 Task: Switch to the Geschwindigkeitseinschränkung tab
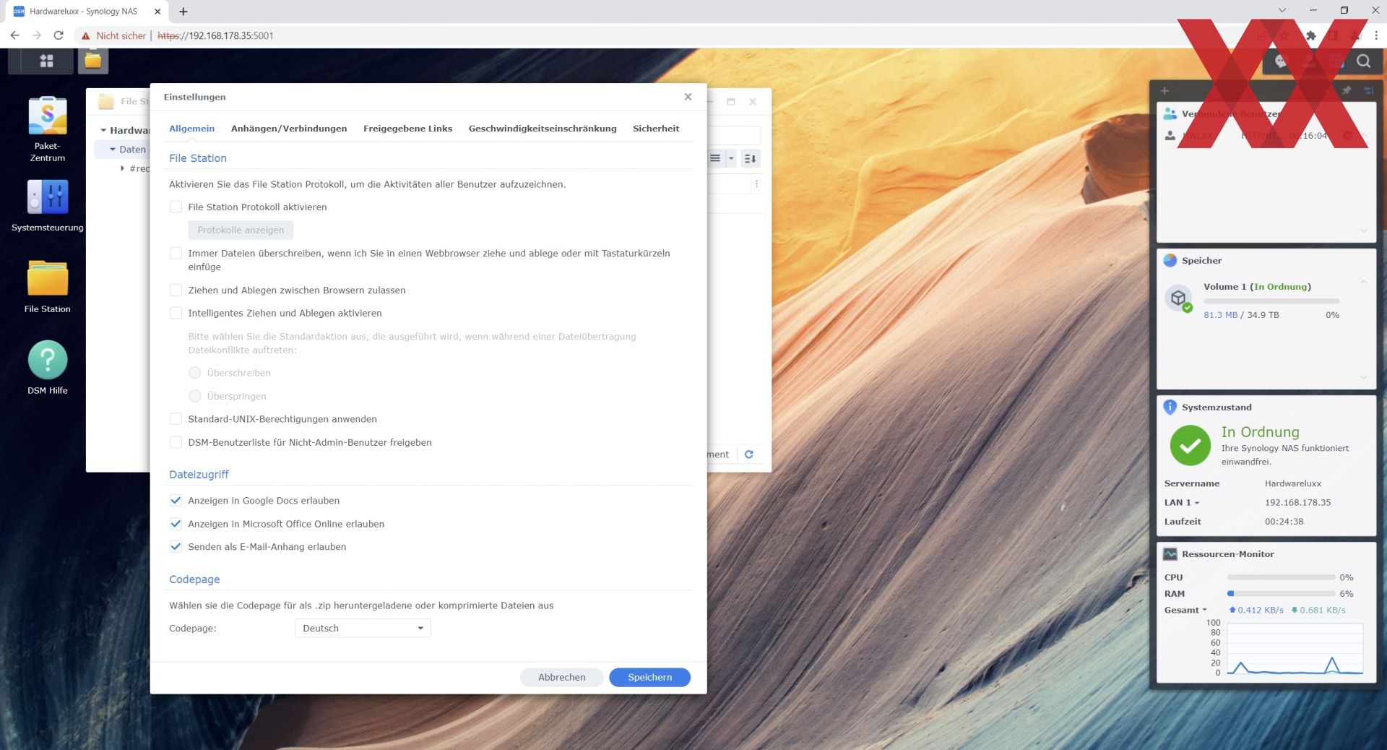click(x=543, y=129)
